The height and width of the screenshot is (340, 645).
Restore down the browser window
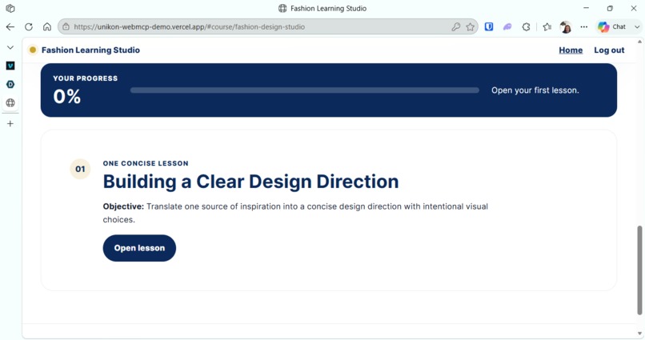tap(610, 8)
